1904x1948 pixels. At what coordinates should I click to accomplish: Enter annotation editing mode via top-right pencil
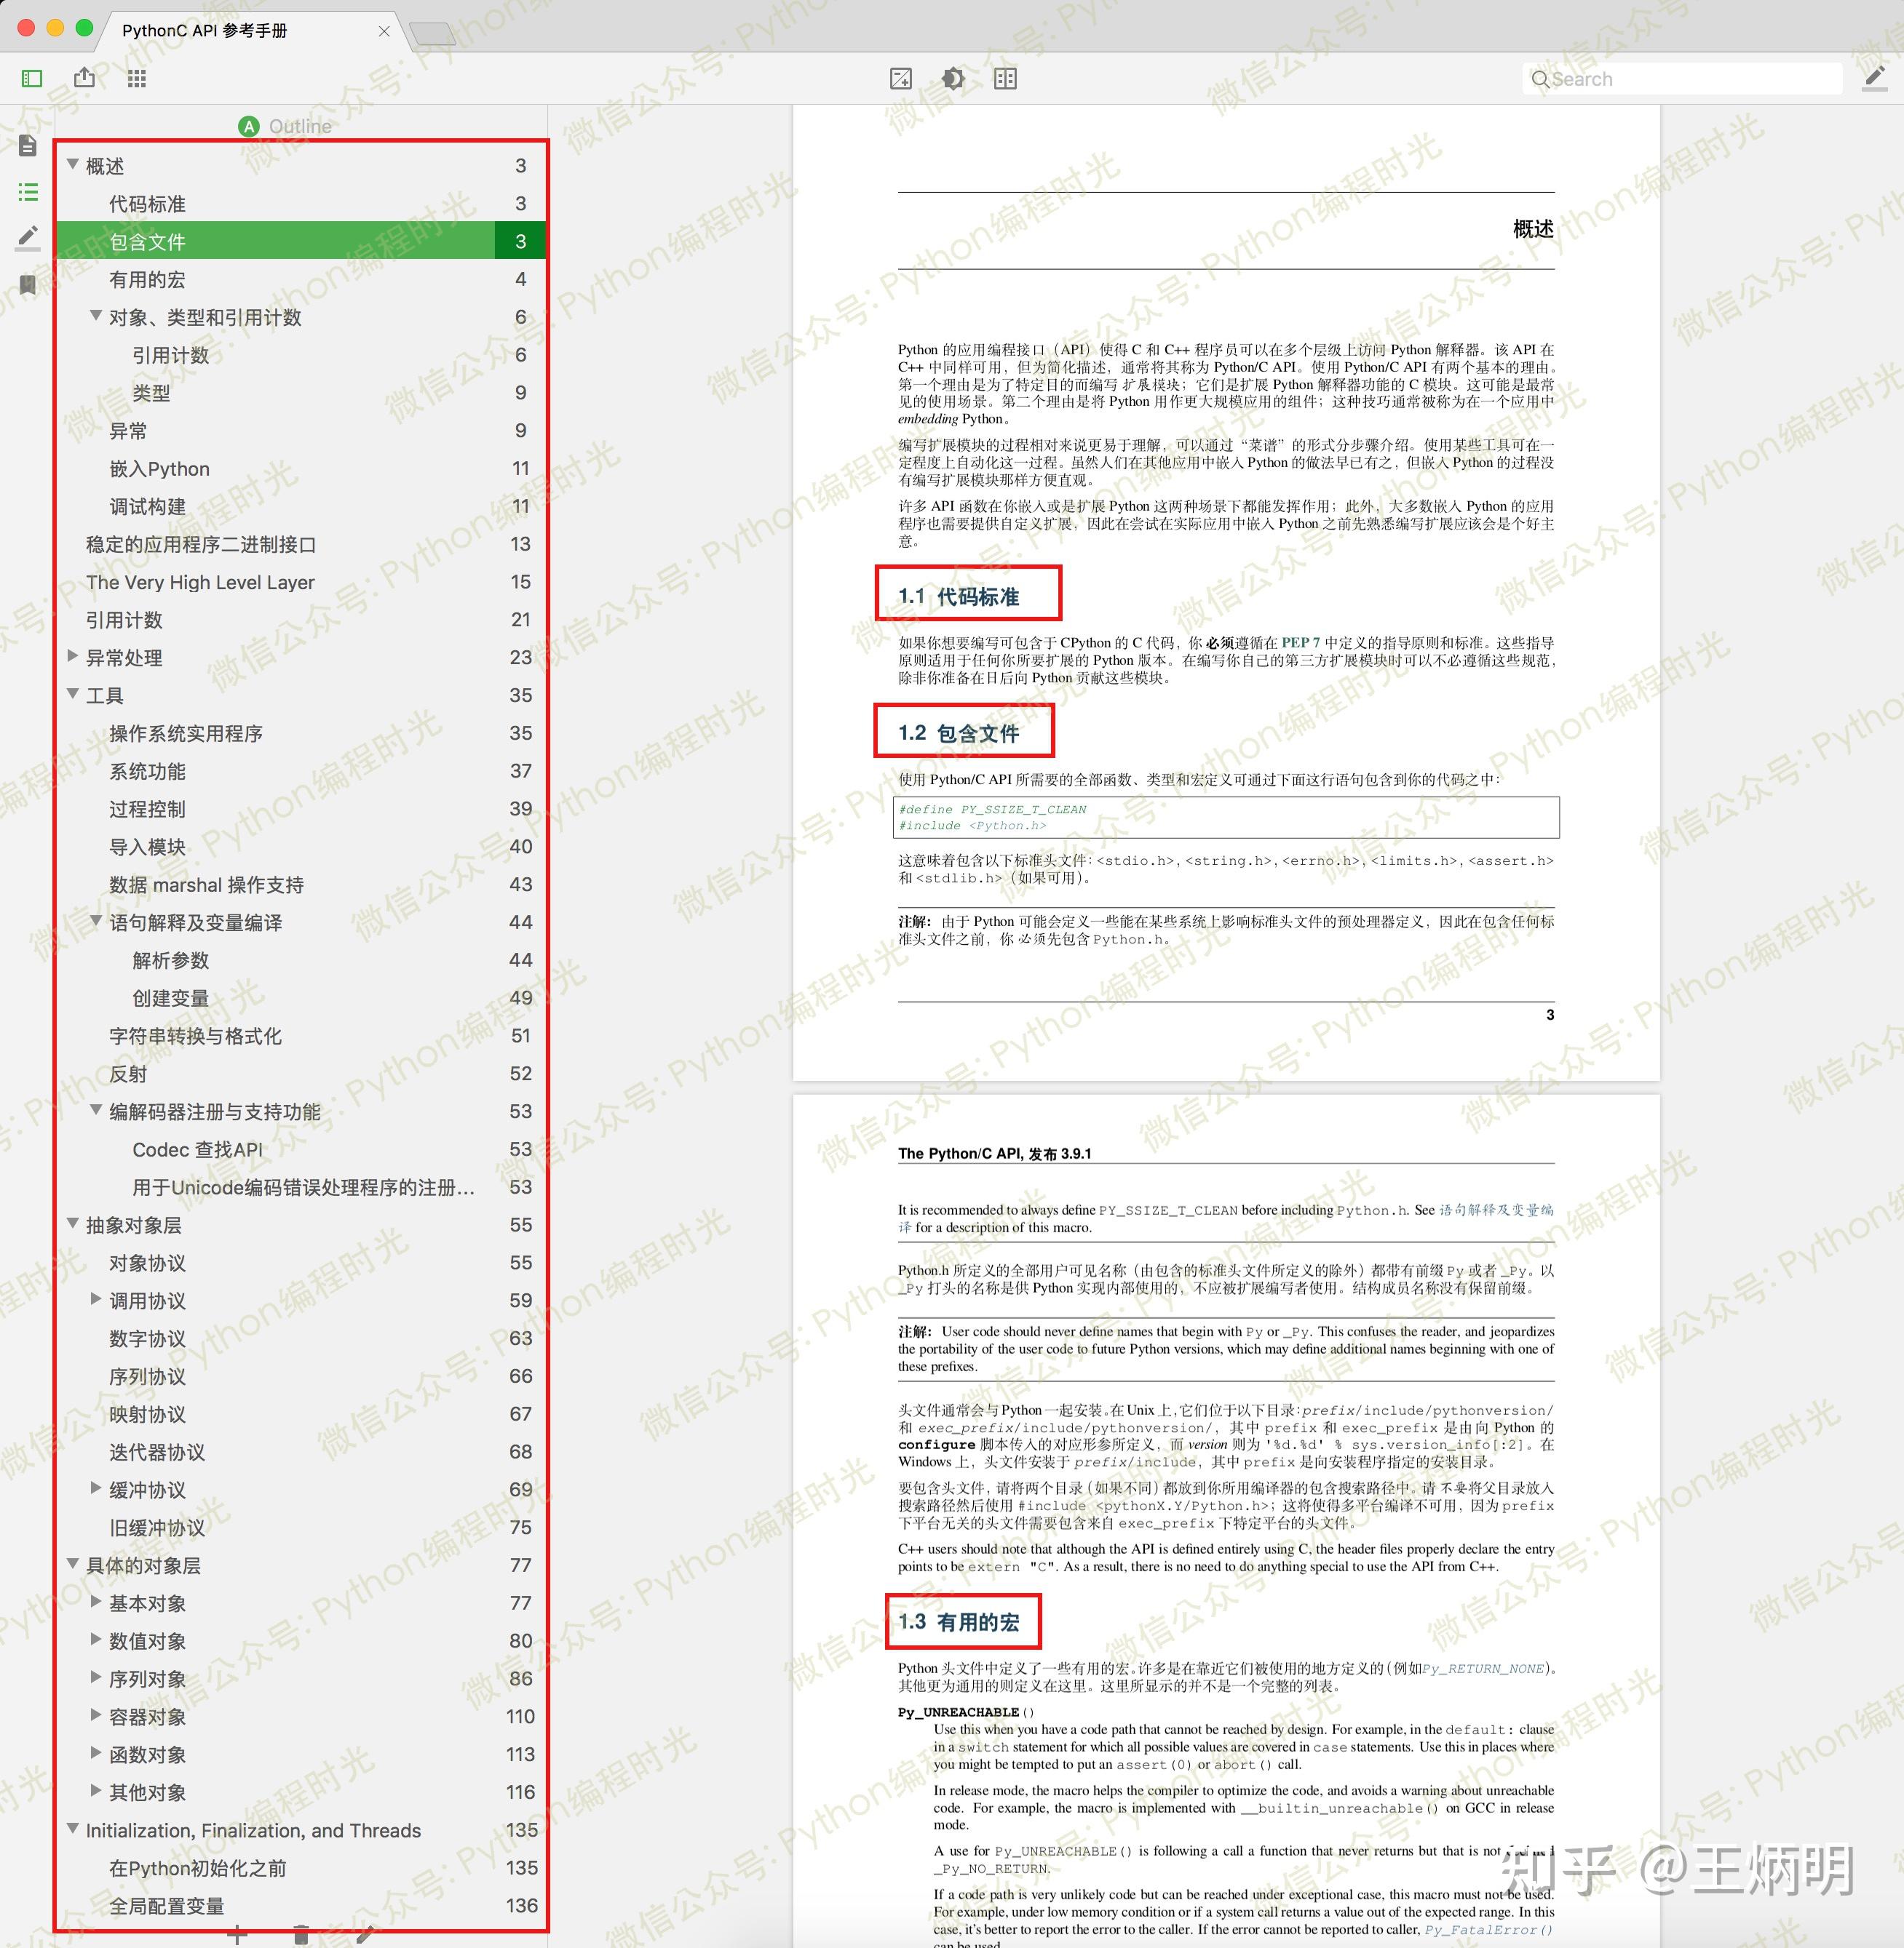[1873, 78]
